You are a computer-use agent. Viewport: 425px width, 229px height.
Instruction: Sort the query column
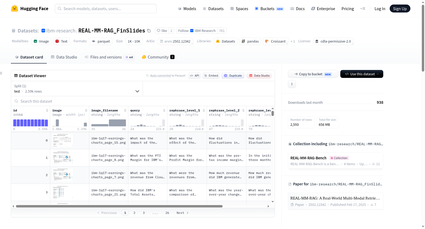(x=164, y=110)
